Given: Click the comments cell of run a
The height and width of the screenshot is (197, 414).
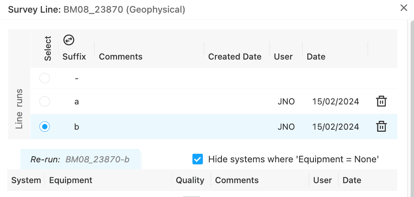Looking at the screenshot, I should (149, 102).
